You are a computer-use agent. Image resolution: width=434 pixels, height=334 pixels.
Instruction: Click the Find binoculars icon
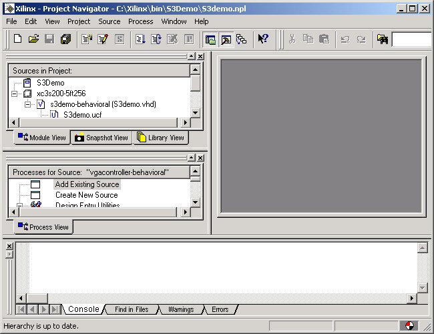pyautogui.click(x=383, y=39)
